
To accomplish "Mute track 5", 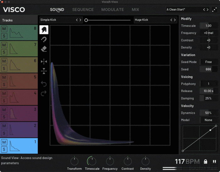I will (x=4, y=77).
